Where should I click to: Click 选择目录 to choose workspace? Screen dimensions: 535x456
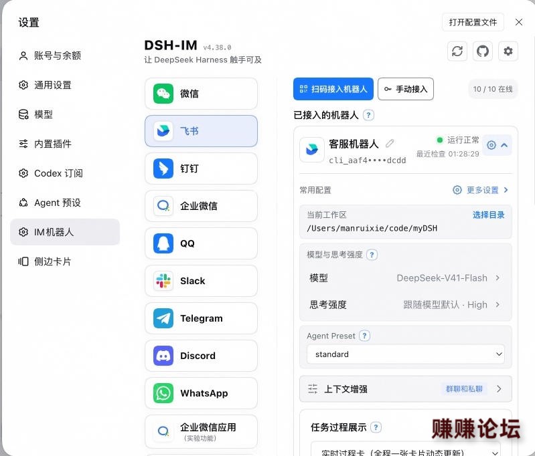[488, 215]
